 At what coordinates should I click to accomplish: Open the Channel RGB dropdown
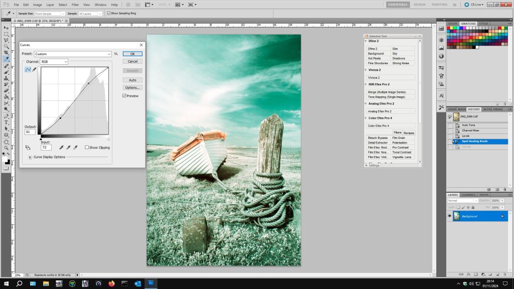(x=54, y=62)
